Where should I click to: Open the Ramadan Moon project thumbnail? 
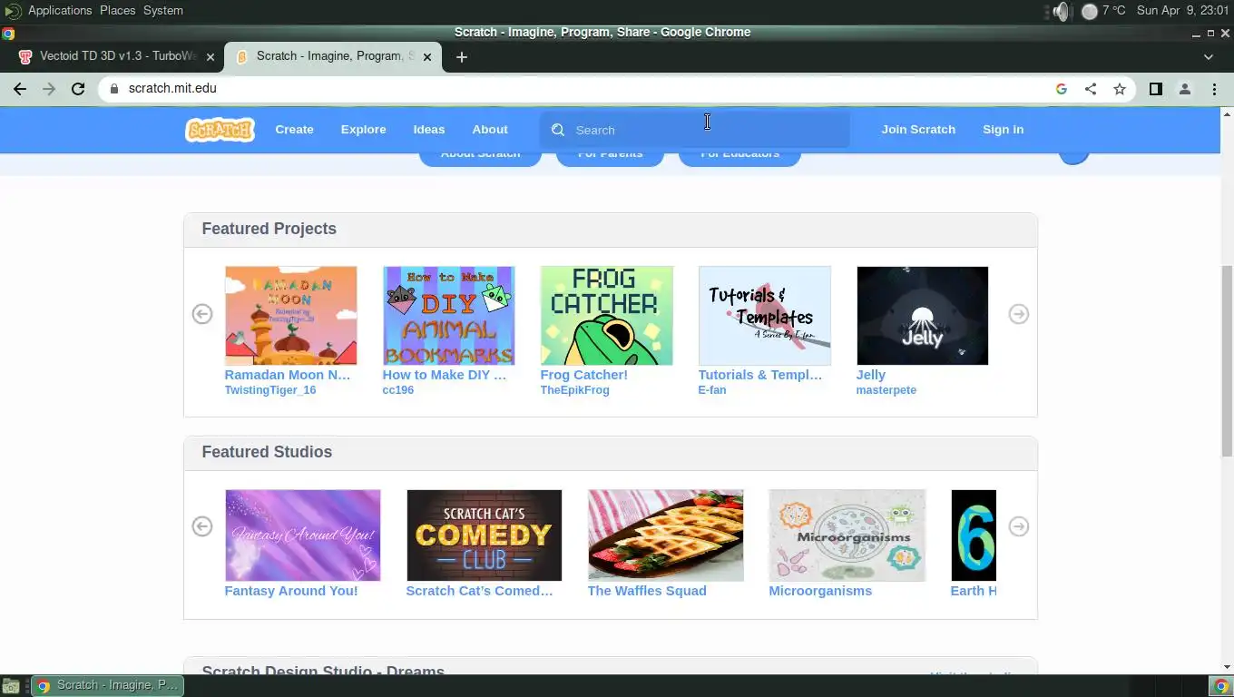(291, 316)
